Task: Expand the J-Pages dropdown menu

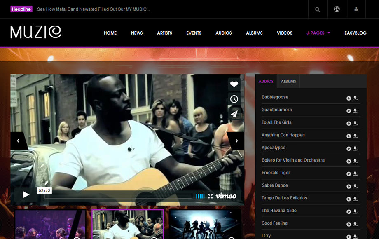Action: (318, 33)
